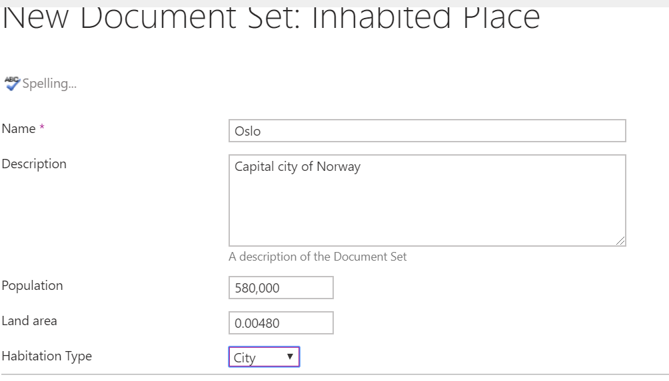
Task: Click the Description field label
Action: pyautogui.click(x=34, y=164)
